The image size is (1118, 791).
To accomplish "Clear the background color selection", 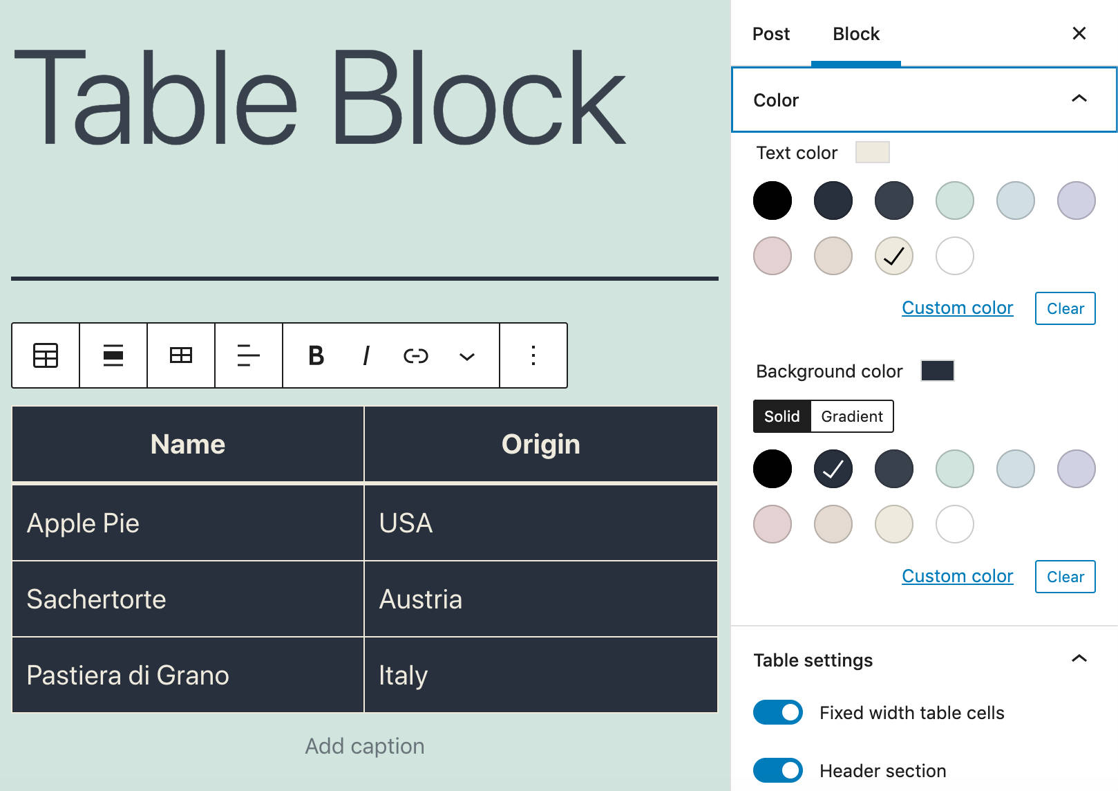I will pos(1064,576).
